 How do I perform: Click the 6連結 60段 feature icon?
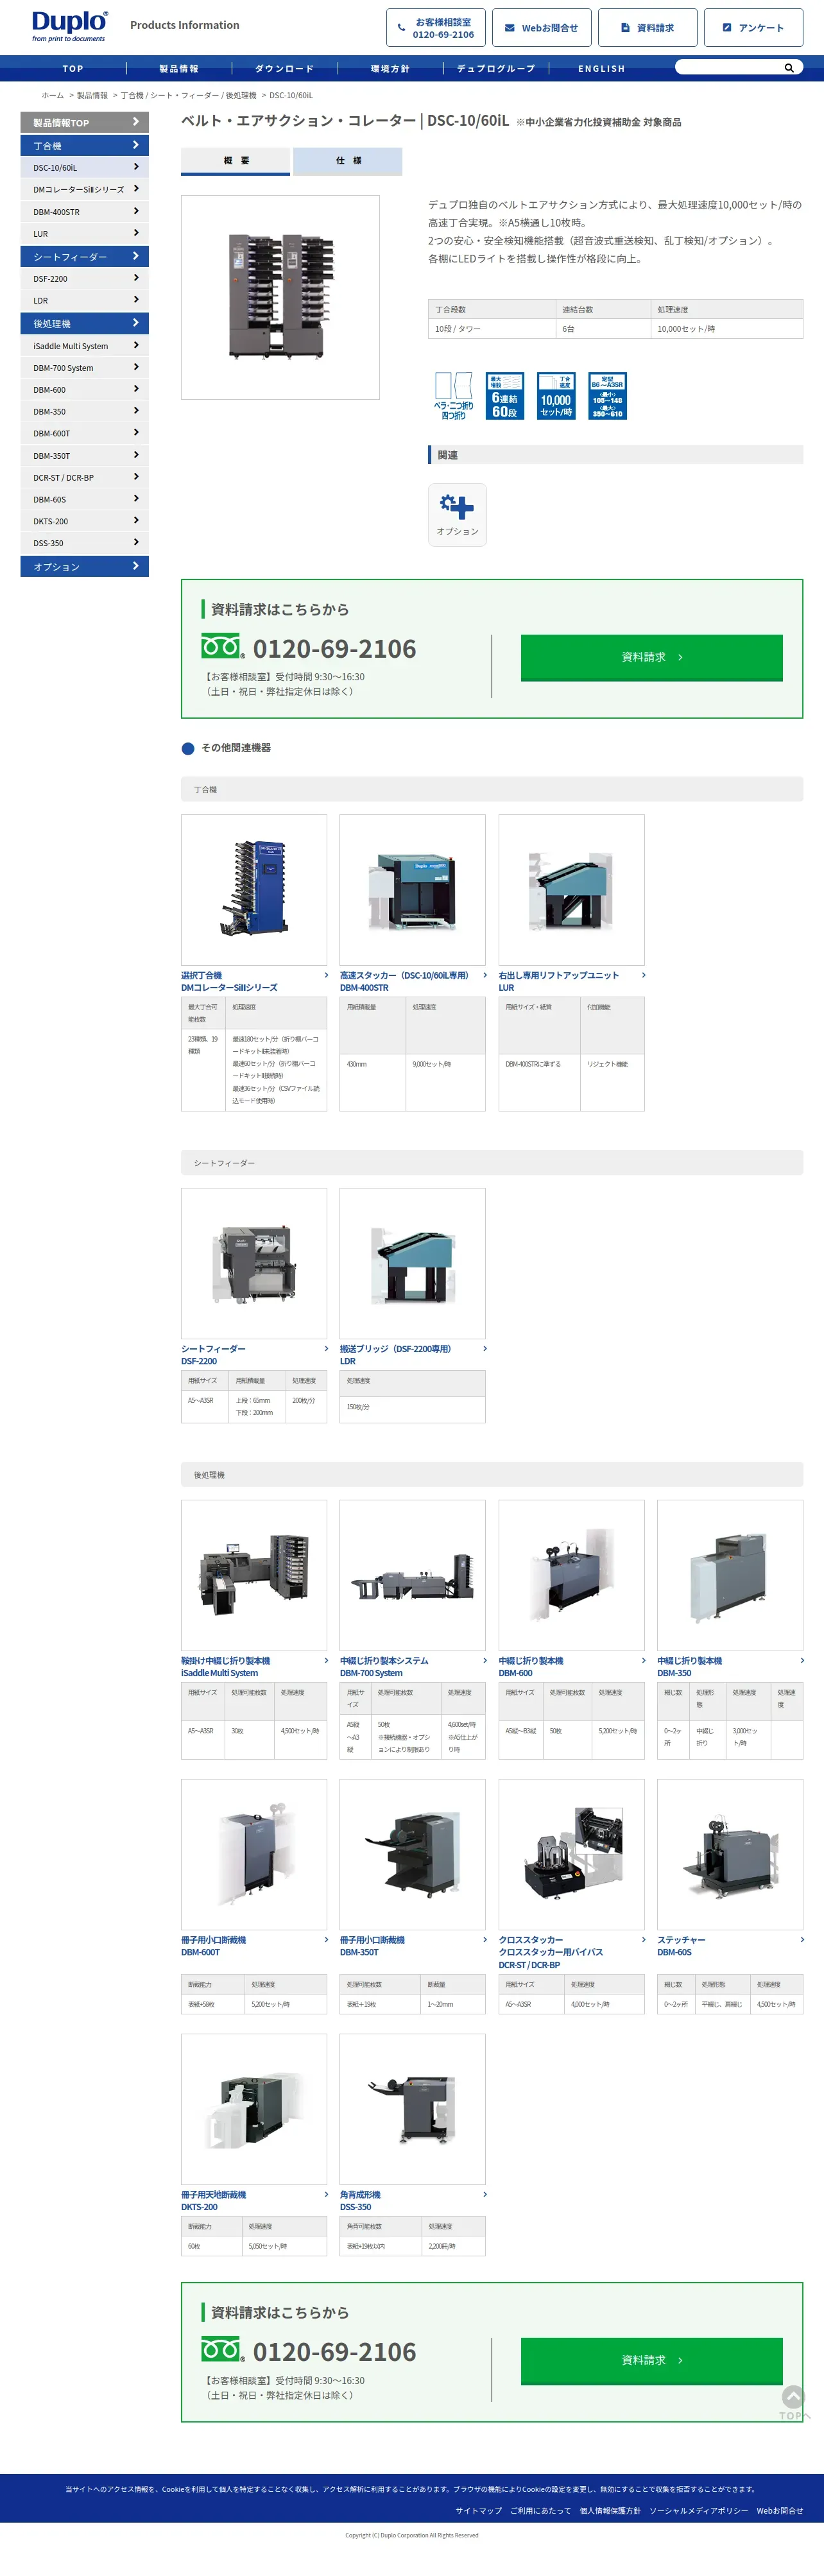click(504, 395)
